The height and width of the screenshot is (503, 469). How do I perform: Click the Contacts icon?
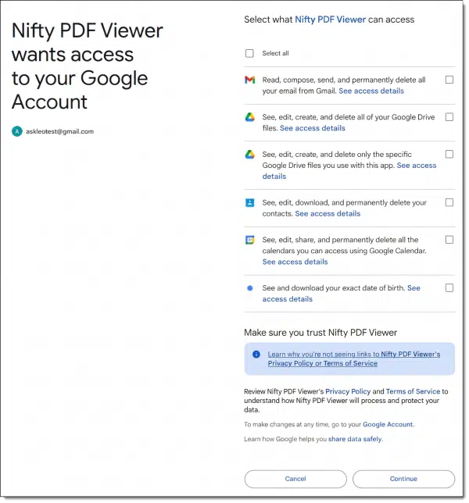click(x=250, y=203)
